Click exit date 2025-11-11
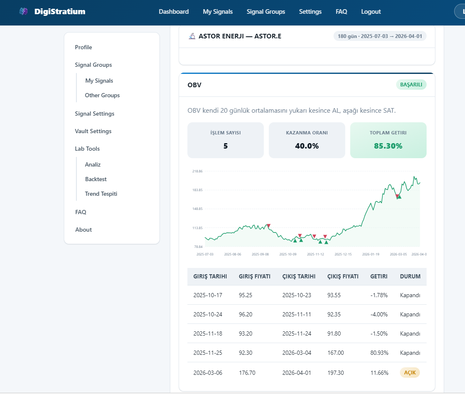The width and height of the screenshot is (465, 394). (297, 315)
